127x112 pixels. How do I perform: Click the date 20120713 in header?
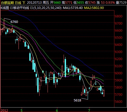[34, 3]
